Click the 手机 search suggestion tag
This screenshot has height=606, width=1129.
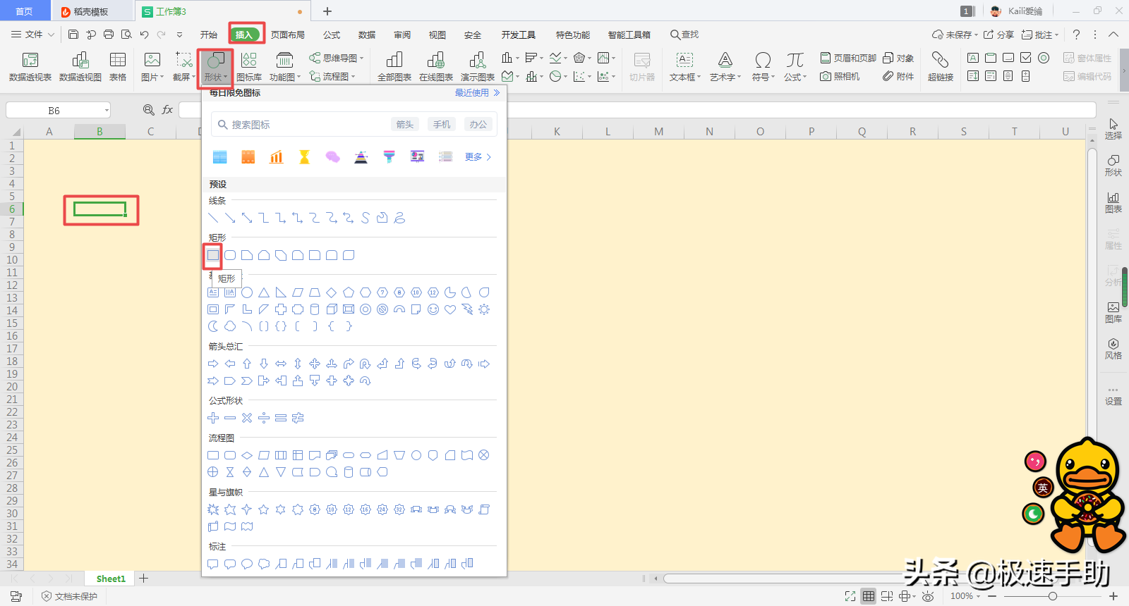(x=442, y=124)
